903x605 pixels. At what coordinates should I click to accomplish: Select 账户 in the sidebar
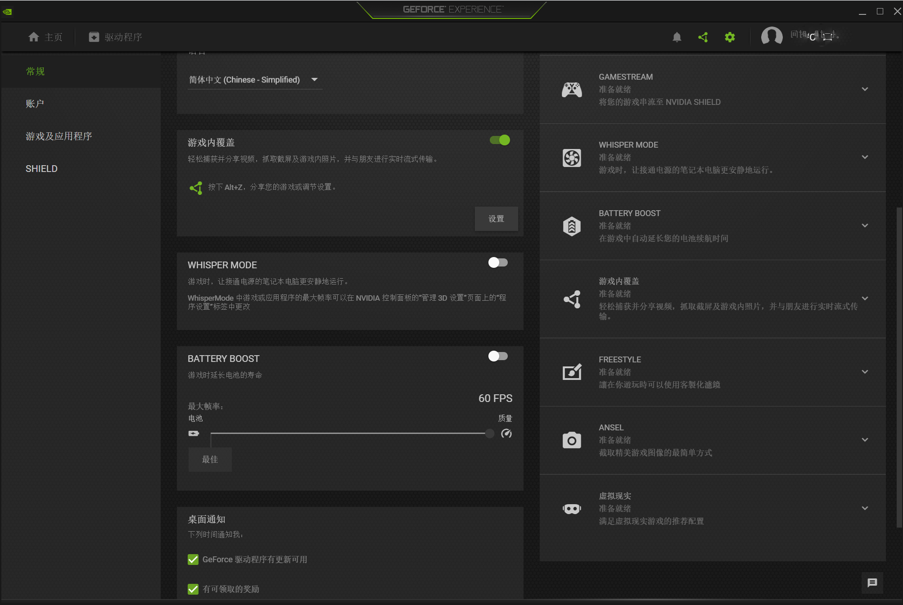[x=81, y=104]
